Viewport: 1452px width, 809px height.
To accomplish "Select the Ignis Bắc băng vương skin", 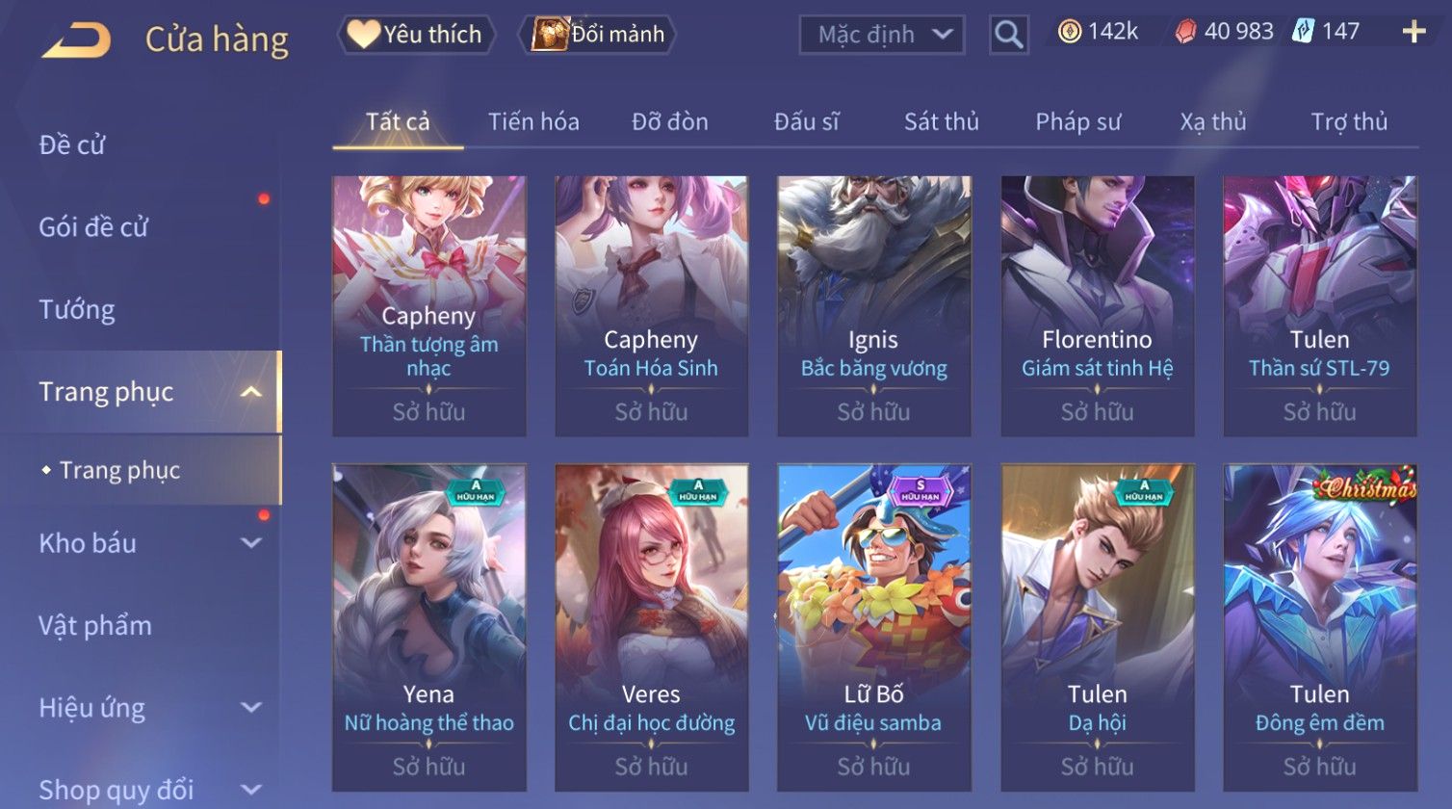I will (x=873, y=305).
